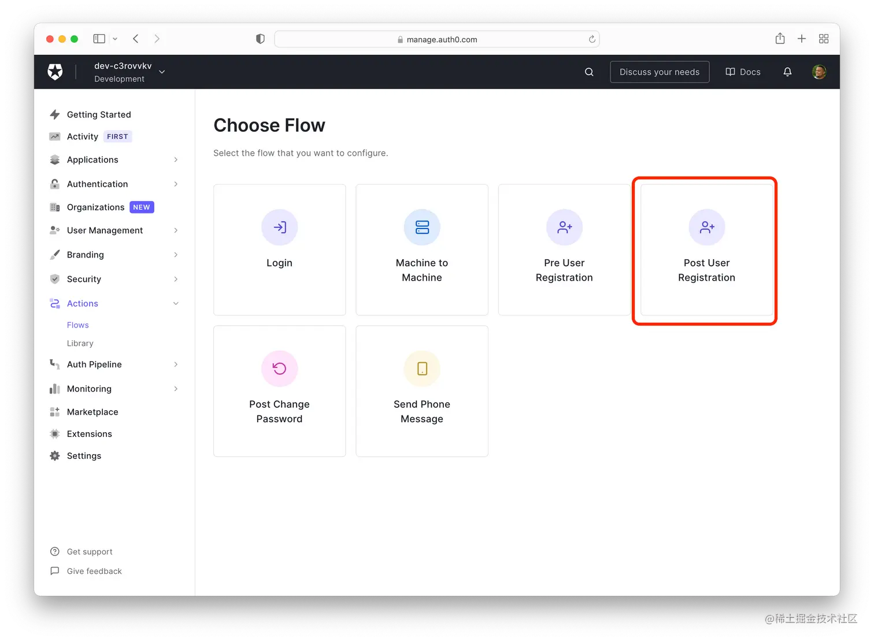The height and width of the screenshot is (641, 874).
Task: Open the Activity page marked FIRST
Action: (x=83, y=137)
